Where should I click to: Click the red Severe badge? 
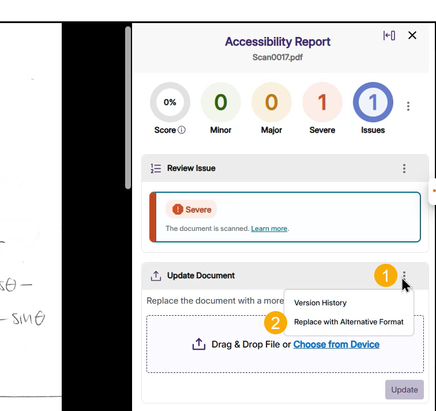191,210
